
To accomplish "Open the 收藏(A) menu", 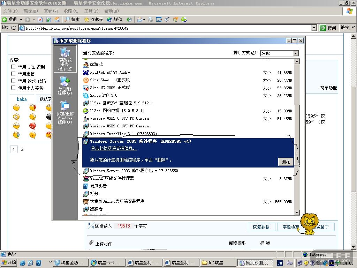I will click(71, 11).
